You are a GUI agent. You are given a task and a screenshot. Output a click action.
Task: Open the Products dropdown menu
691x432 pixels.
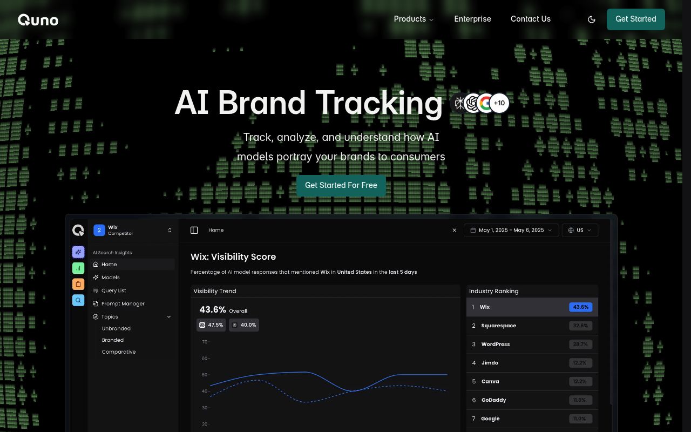point(414,19)
